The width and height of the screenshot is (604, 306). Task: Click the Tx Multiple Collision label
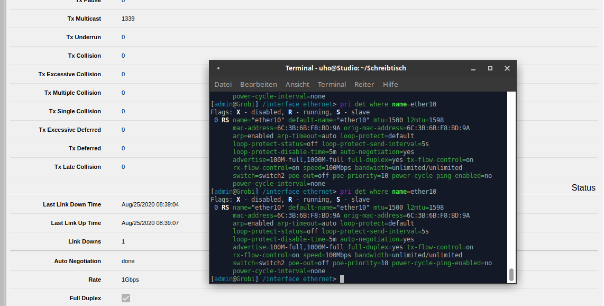(x=73, y=93)
